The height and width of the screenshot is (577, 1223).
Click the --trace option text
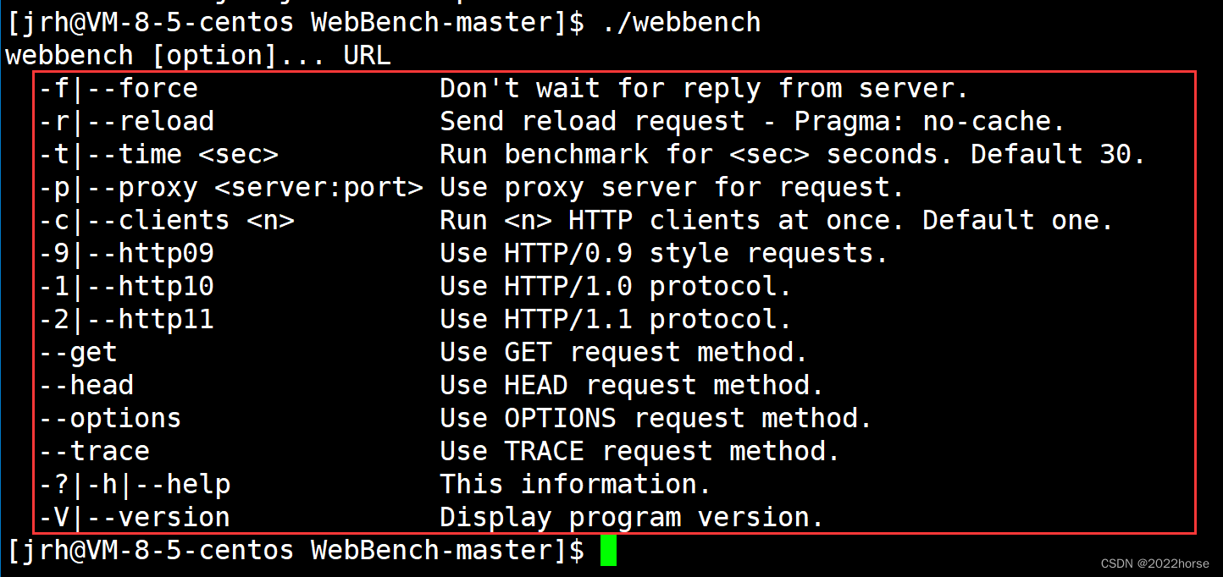tap(94, 451)
